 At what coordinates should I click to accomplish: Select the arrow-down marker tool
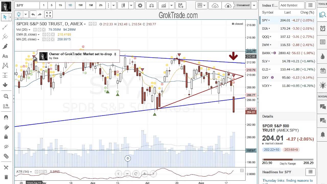coord(5,85)
